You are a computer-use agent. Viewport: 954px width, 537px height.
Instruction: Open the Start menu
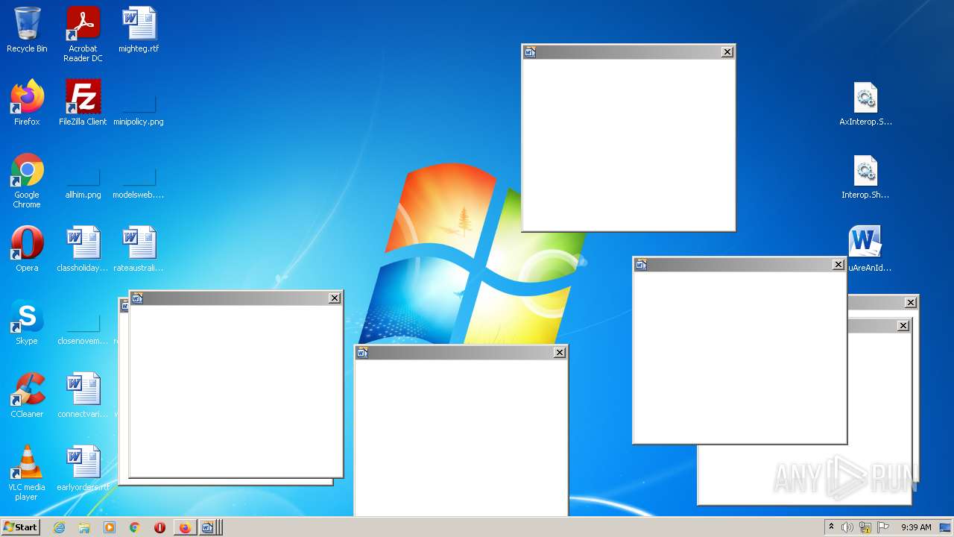(21, 527)
